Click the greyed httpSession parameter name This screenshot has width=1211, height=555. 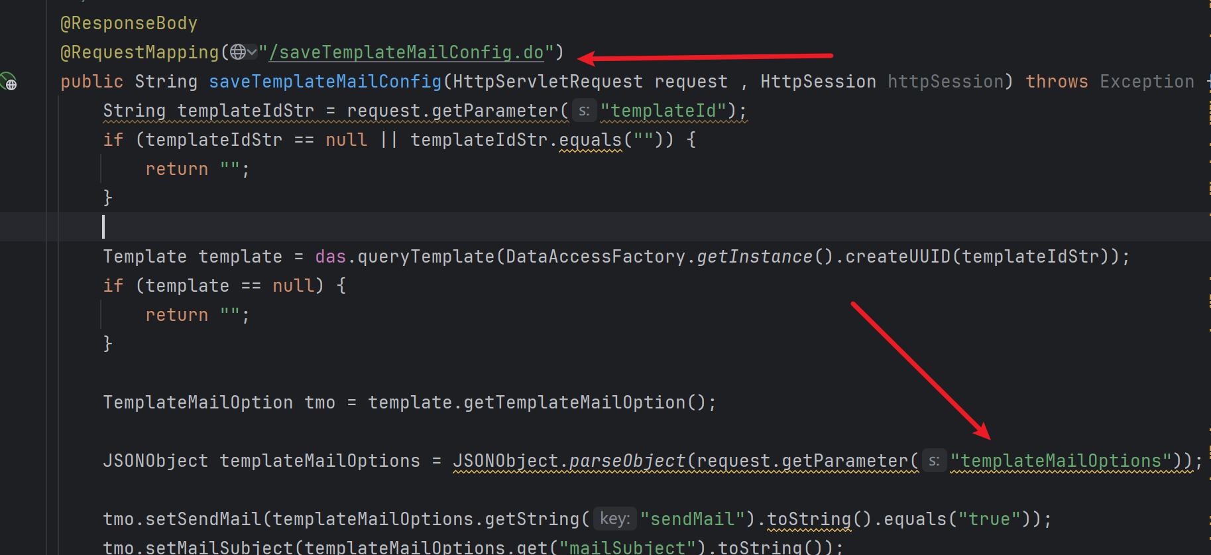coord(946,82)
